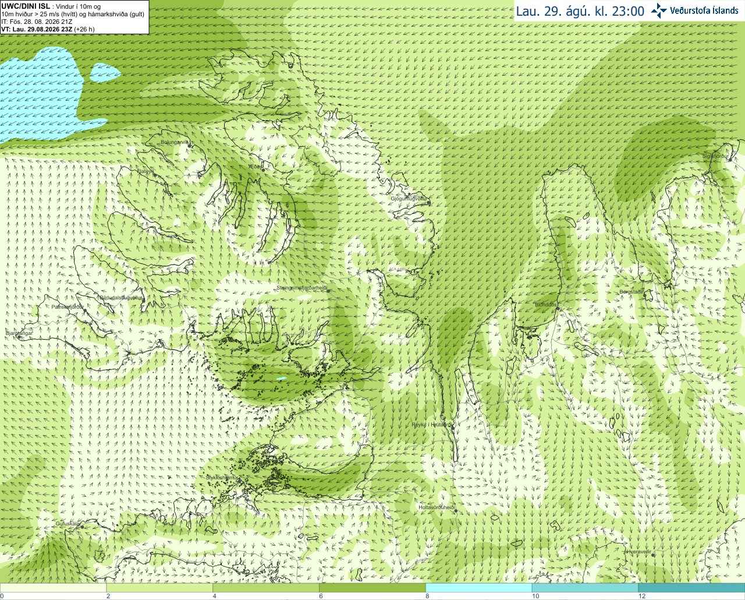Pick the 8–10 m/s light cyan legend swatch

point(479,588)
